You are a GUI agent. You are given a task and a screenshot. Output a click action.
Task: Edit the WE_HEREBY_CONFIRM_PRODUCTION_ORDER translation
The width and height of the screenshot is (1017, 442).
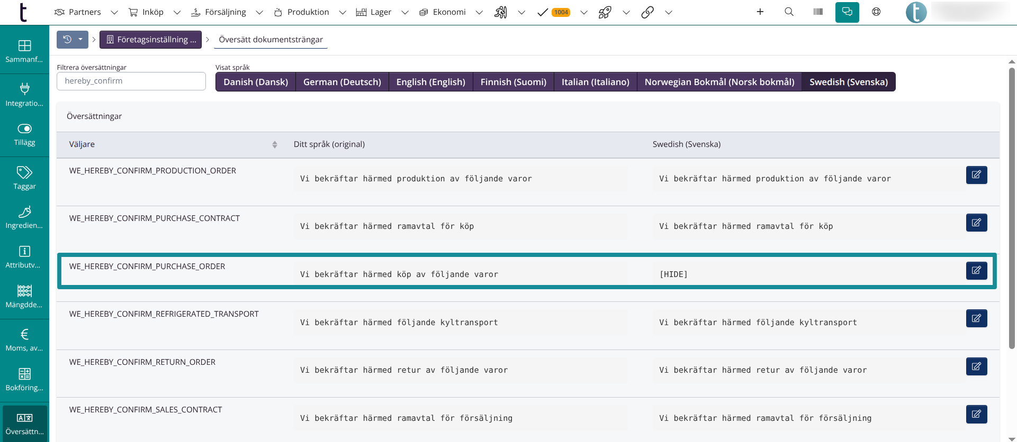click(x=976, y=175)
